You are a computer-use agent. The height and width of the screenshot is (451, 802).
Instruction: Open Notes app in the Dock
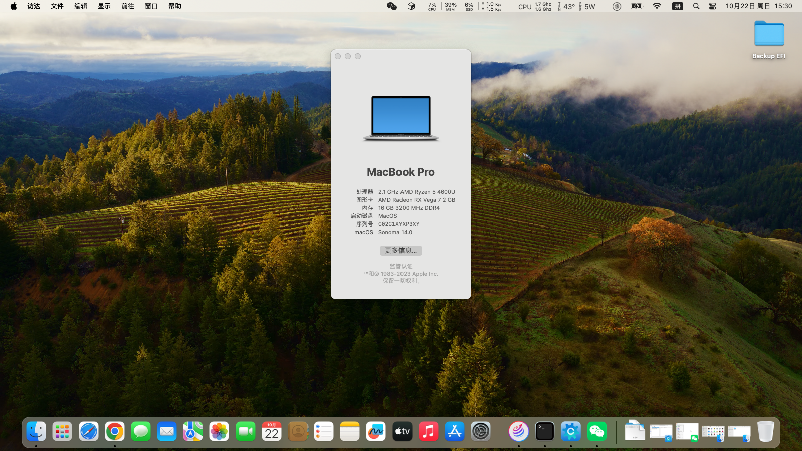350,431
